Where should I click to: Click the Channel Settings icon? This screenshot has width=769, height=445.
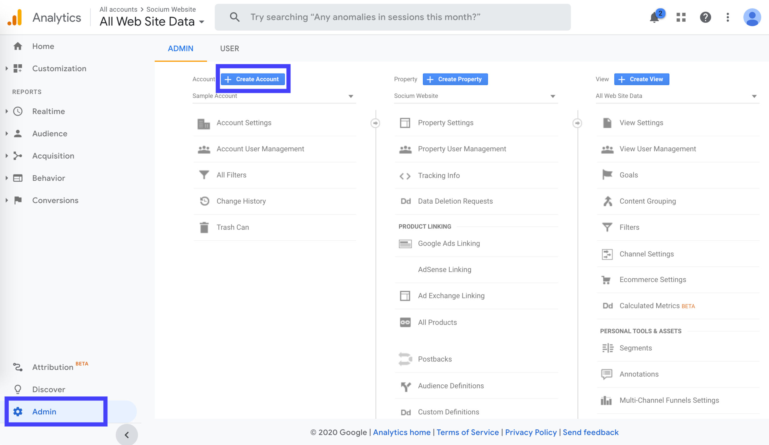(607, 254)
